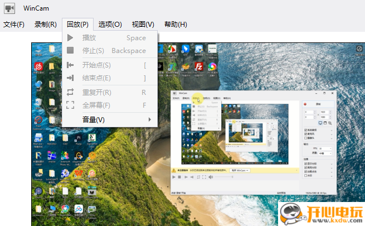Click play button in previewed window's playback bar
This screenshot has height=226, width=365.
(x=174, y=177)
